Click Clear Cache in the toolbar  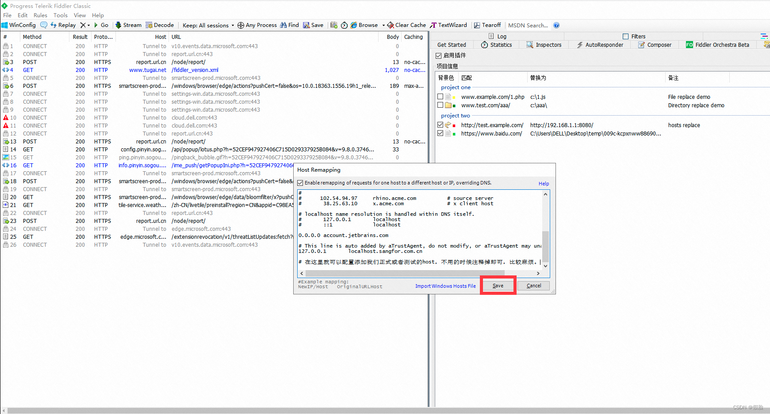coord(406,25)
